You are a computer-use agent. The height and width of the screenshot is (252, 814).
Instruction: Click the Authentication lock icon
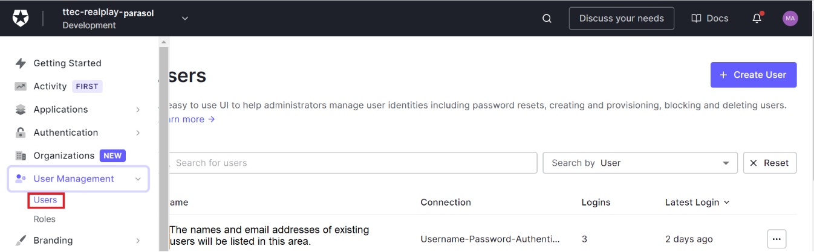click(21, 133)
